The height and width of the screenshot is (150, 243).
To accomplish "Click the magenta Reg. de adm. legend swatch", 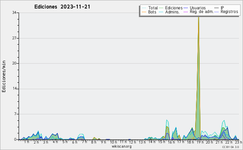I will point(185,12).
